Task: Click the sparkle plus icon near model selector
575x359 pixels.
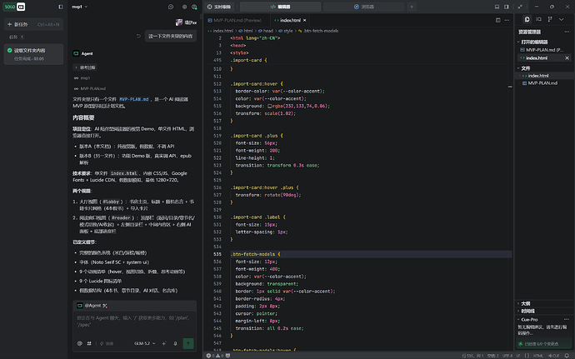Action: (x=164, y=344)
